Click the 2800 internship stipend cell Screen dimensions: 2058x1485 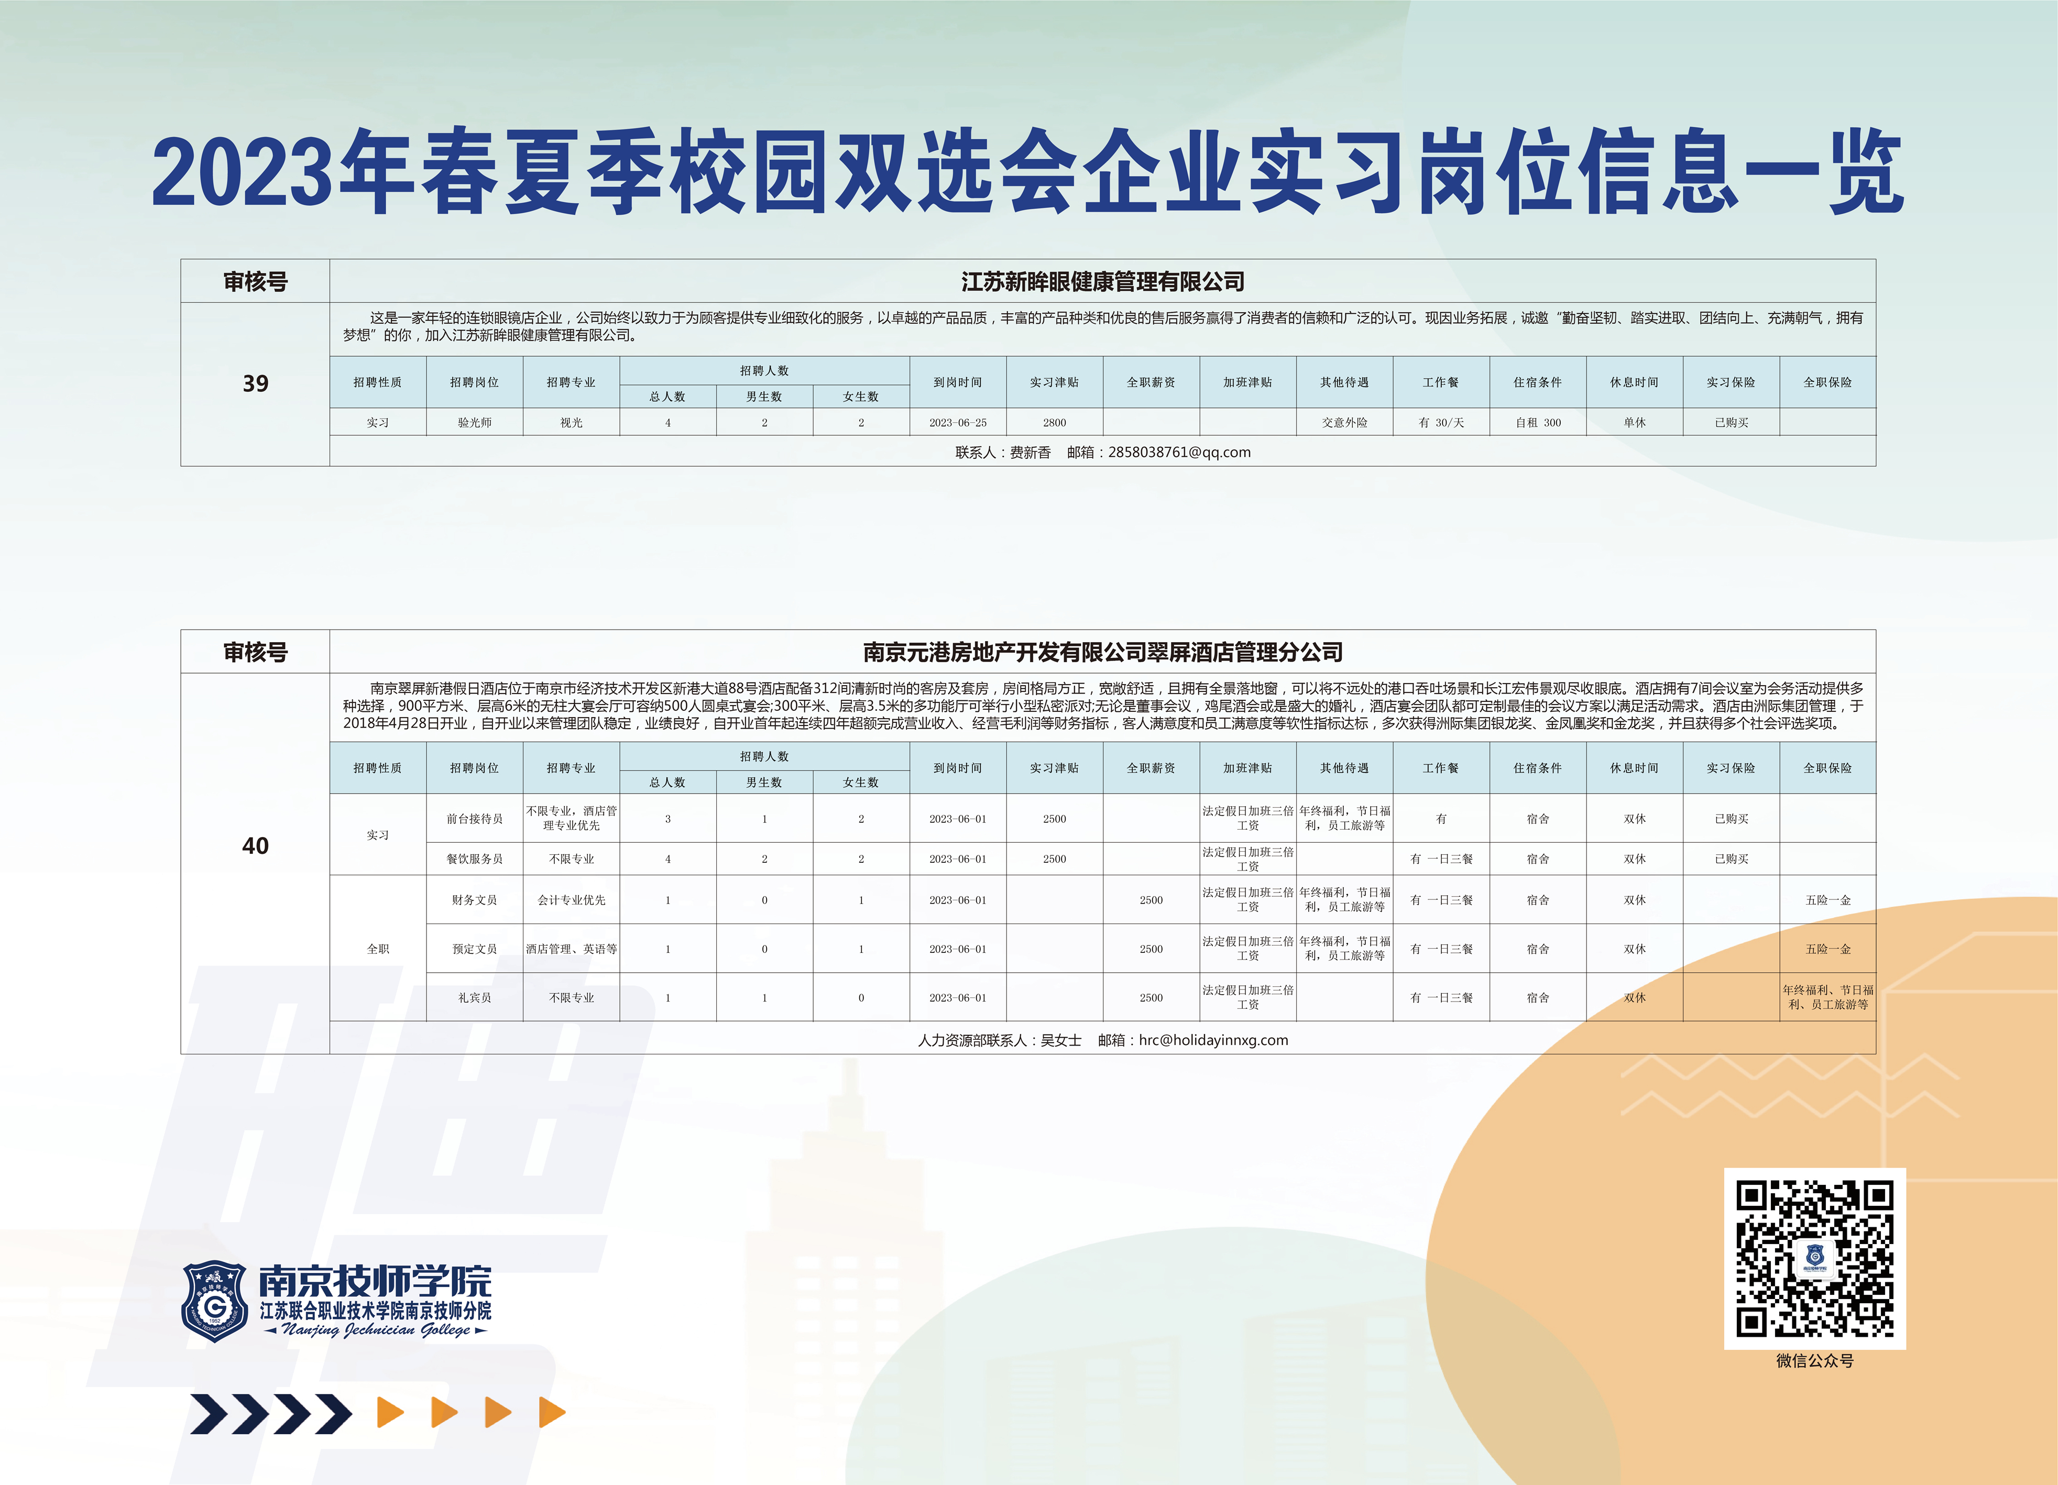[1054, 423]
